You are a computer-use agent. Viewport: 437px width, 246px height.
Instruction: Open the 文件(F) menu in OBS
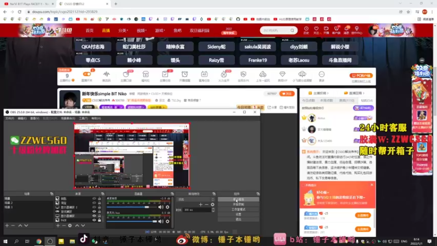9,119
